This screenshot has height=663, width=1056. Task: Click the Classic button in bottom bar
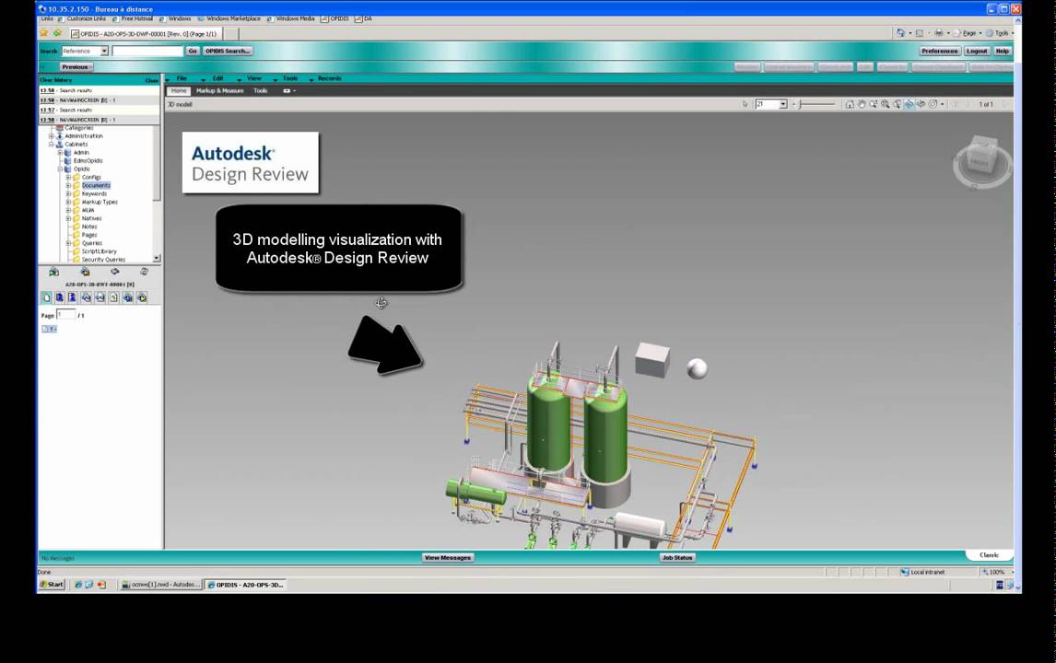(x=989, y=555)
